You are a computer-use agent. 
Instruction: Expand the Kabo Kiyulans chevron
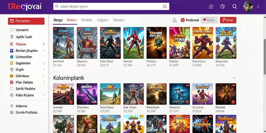point(44,95)
